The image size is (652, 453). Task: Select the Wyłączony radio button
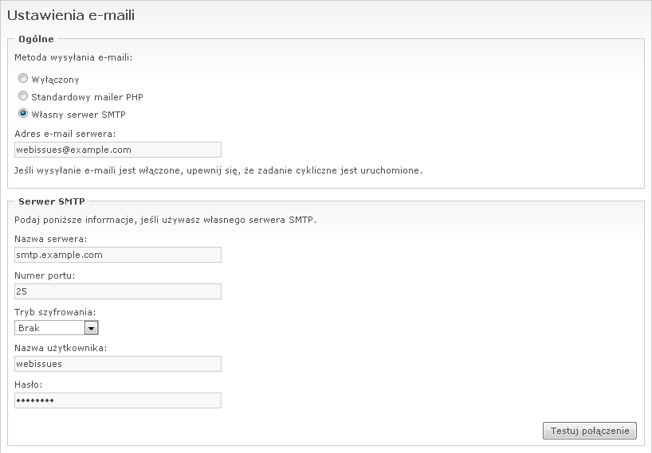(23, 80)
